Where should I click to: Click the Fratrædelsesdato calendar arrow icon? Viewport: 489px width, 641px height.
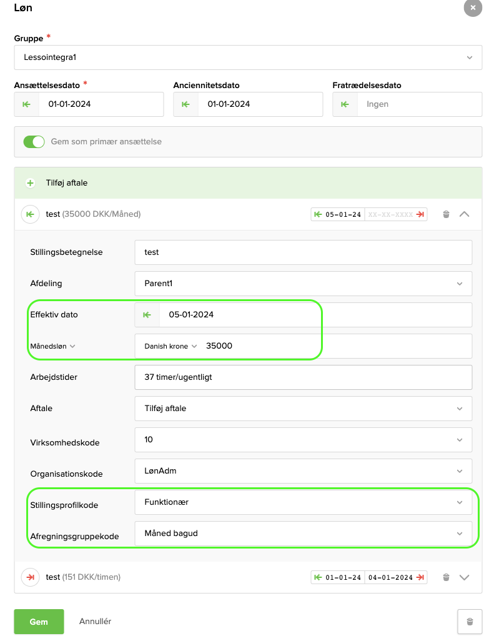[x=345, y=104]
